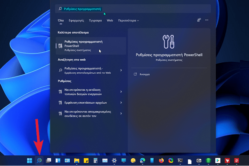Open the performance monitor graph icon
249x166 pixels.
pyautogui.click(x=105, y=161)
